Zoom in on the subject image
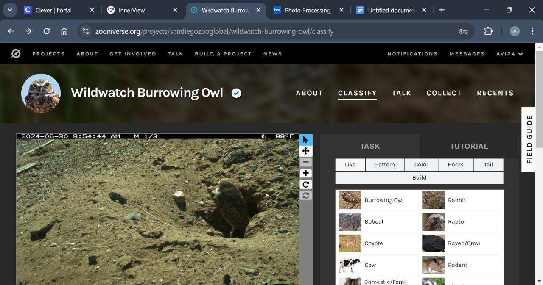 pos(305,173)
